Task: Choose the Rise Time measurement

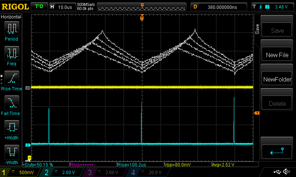Action: pos(11,80)
